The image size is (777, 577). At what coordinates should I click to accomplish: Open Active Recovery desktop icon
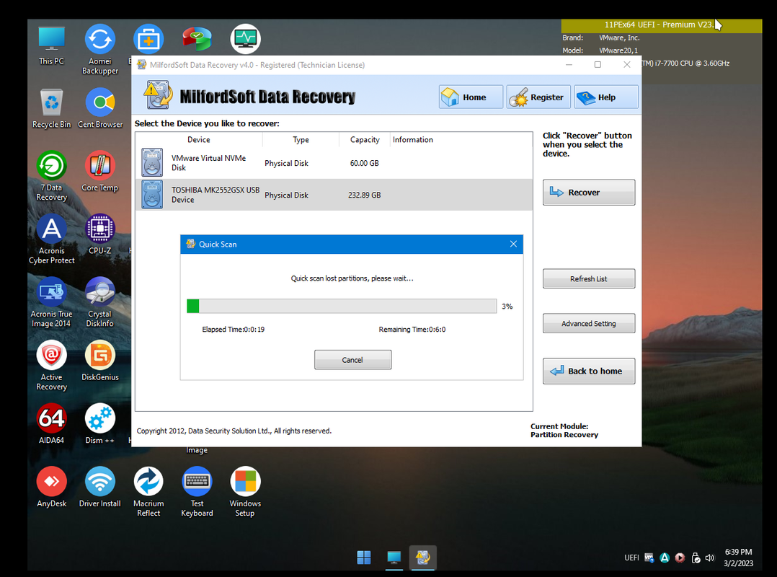52,366
